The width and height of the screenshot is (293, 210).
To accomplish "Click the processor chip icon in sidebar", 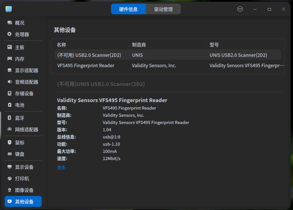I will [x=10, y=34].
